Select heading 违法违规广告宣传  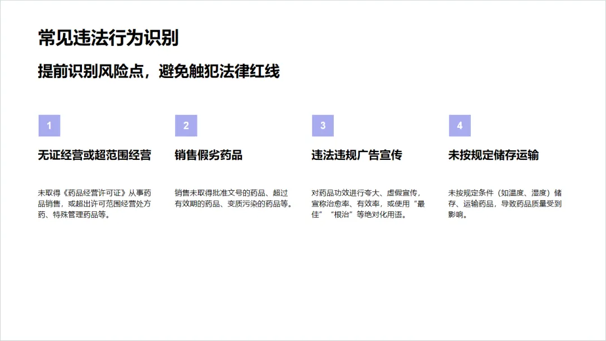(x=357, y=155)
